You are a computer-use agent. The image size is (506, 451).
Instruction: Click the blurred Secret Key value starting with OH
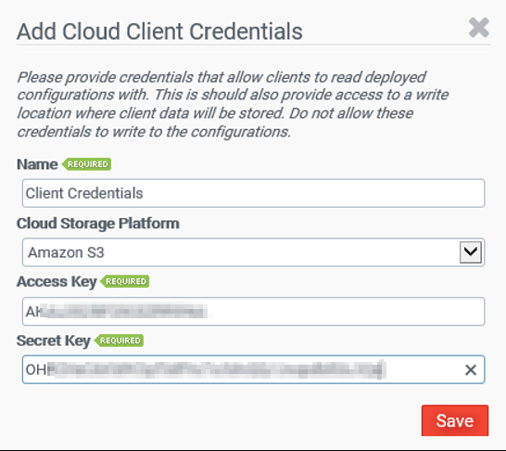click(x=206, y=369)
